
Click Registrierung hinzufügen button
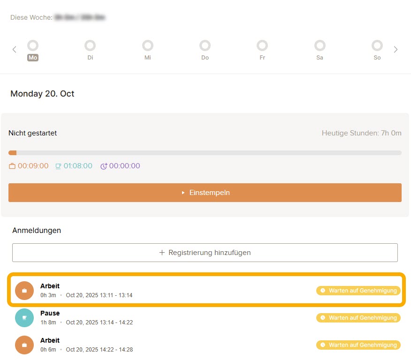[x=205, y=253]
